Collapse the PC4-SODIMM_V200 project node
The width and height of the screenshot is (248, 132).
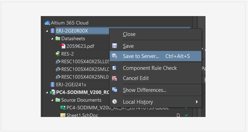point(47,92)
